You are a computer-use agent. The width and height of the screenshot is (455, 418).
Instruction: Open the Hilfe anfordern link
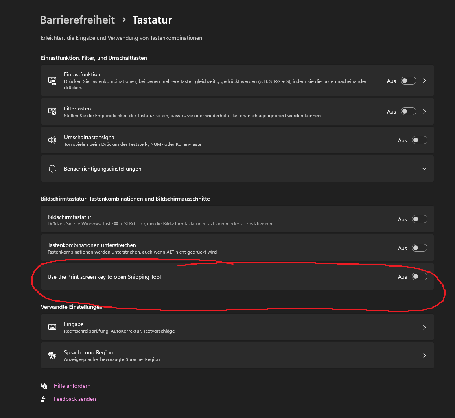pyautogui.click(x=72, y=386)
